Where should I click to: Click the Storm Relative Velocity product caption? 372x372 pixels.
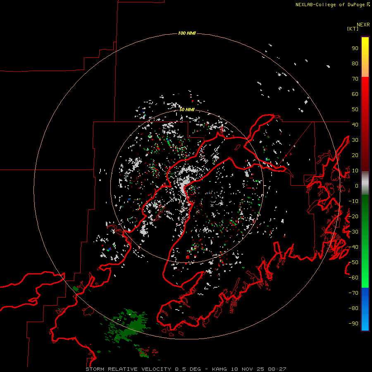tap(186, 369)
